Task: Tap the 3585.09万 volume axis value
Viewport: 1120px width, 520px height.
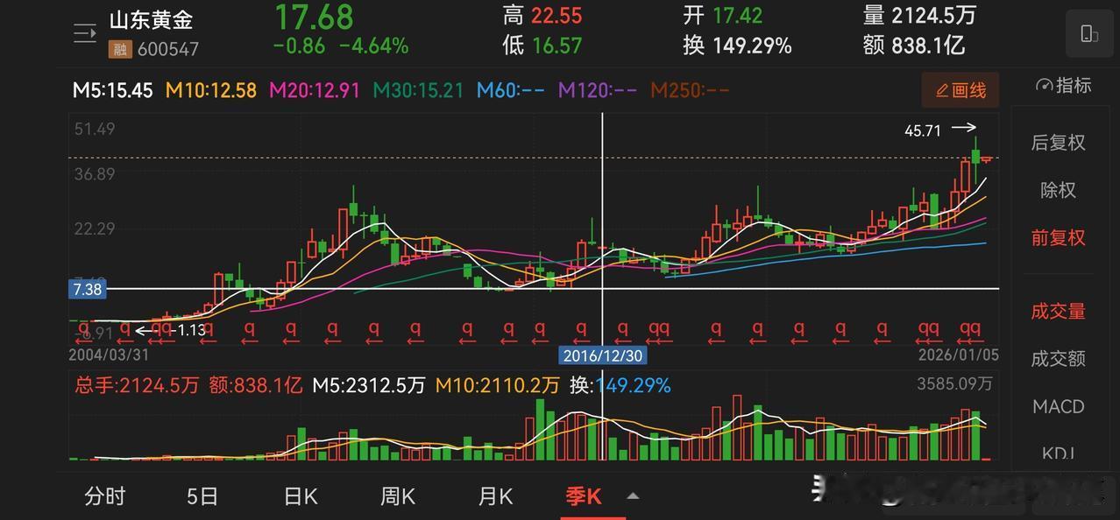Action: tap(955, 383)
